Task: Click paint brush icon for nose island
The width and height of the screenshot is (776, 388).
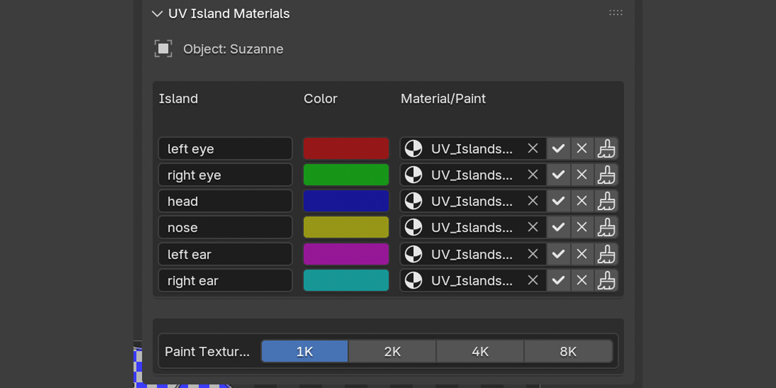Action: [x=606, y=227]
